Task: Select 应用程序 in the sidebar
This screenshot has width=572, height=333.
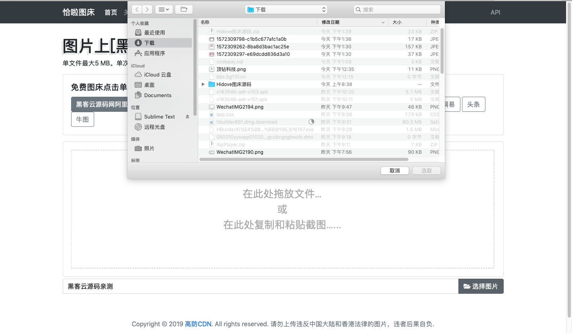Action: (154, 53)
